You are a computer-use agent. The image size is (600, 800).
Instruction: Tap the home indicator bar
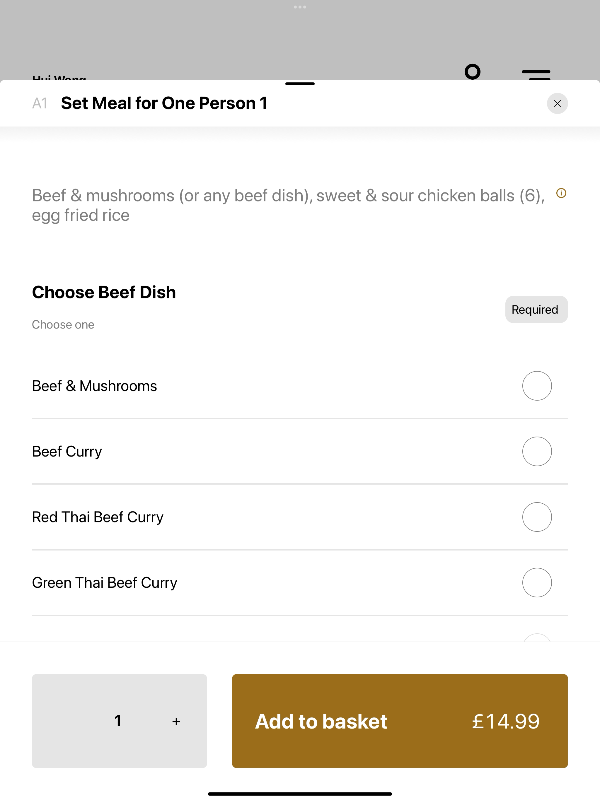[300, 794]
